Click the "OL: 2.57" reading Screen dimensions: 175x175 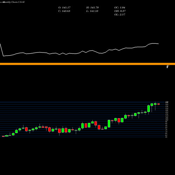[120, 15]
